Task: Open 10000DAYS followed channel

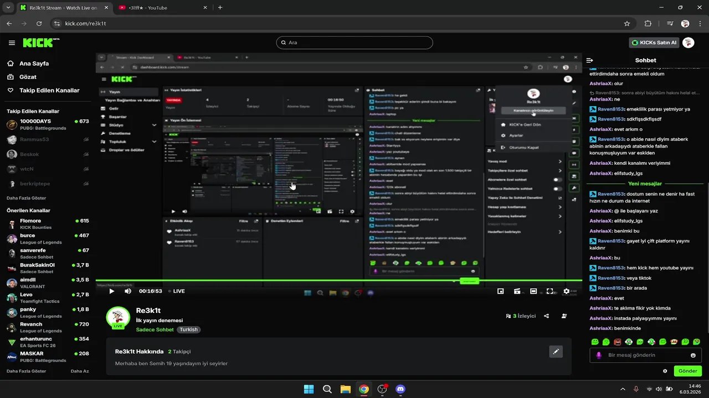Action: [x=48, y=124]
